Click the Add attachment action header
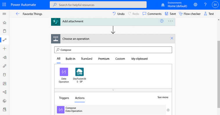Screen dimensions: 220x115 tap(113, 22)
